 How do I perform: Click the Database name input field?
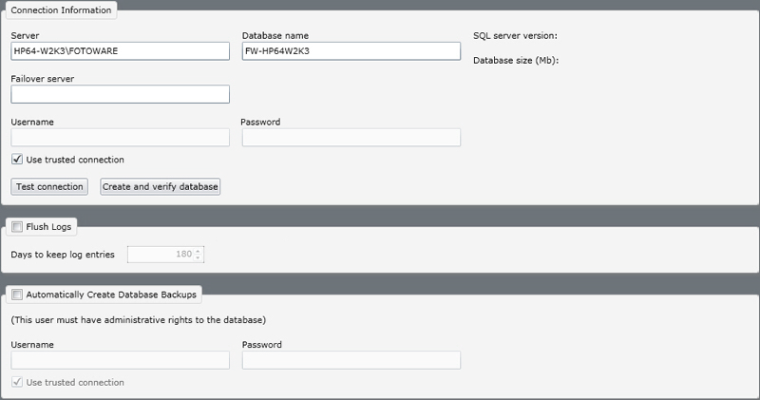click(351, 51)
